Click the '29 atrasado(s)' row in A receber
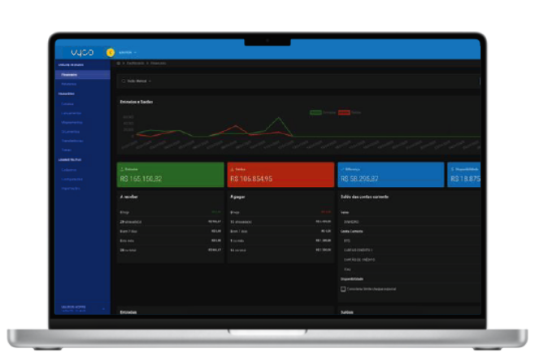The image size is (535, 353). (170, 220)
